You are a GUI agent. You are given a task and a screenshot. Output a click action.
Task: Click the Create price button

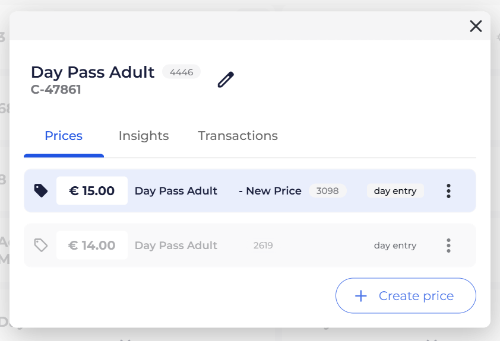(x=406, y=296)
